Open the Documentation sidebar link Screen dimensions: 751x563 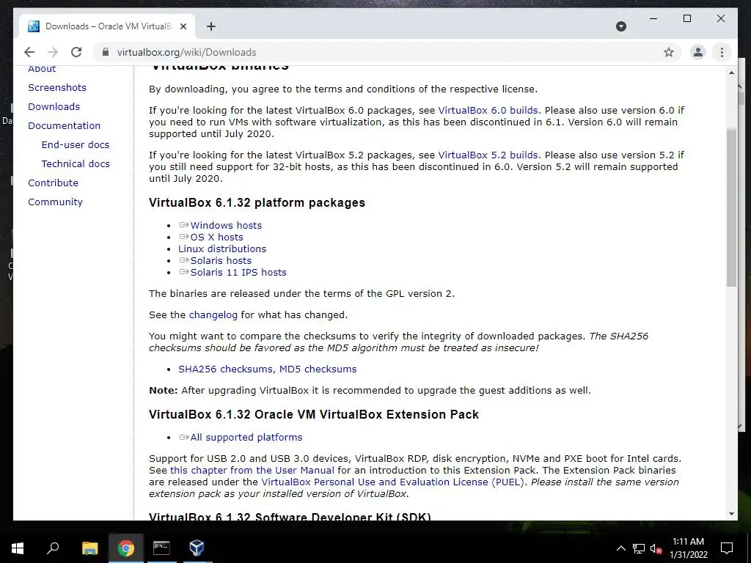65,126
